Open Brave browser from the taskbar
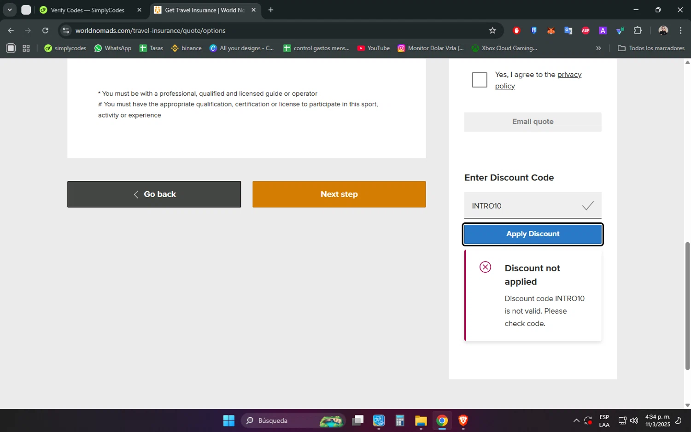The image size is (691, 432). click(x=463, y=420)
